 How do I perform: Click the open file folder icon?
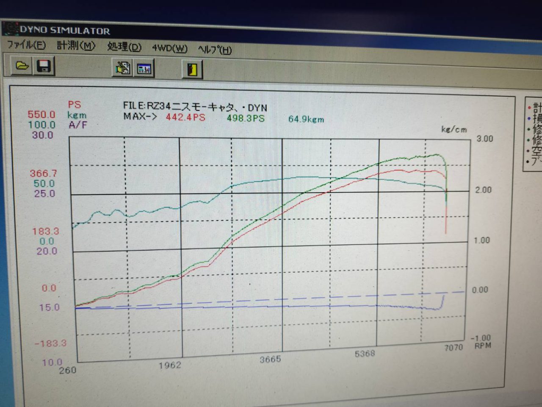(x=22, y=66)
